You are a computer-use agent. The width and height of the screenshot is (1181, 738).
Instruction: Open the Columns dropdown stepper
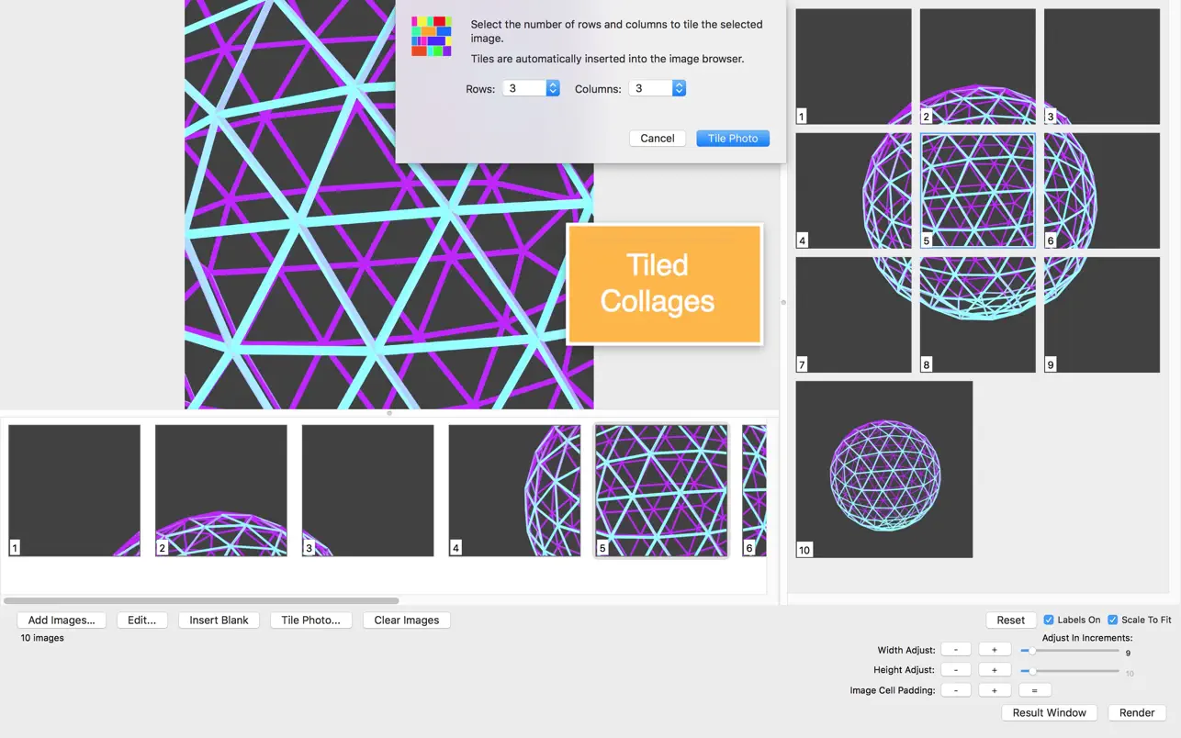(679, 89)
